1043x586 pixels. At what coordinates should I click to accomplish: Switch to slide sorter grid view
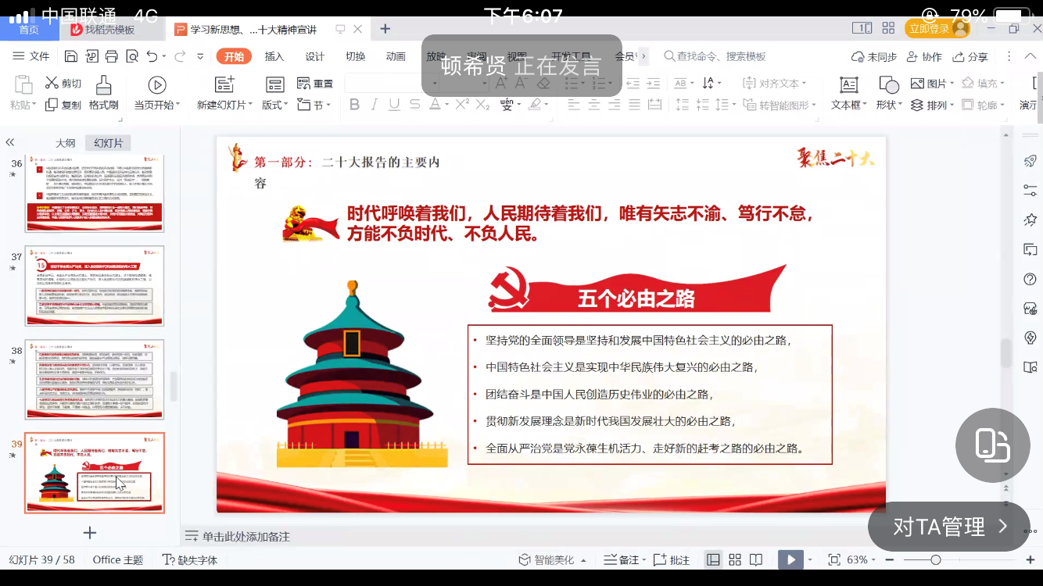click(735, 559)
